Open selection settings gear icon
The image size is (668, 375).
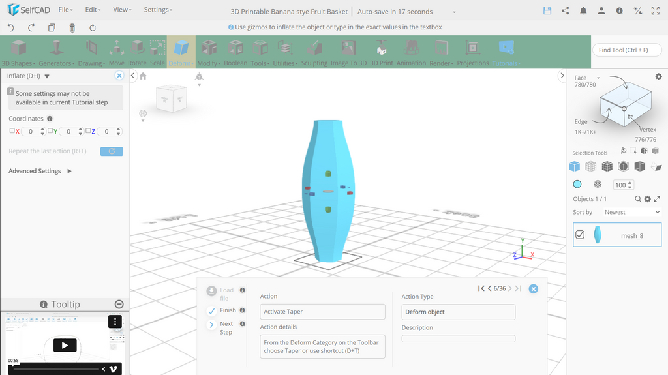[x=659, y=77]
